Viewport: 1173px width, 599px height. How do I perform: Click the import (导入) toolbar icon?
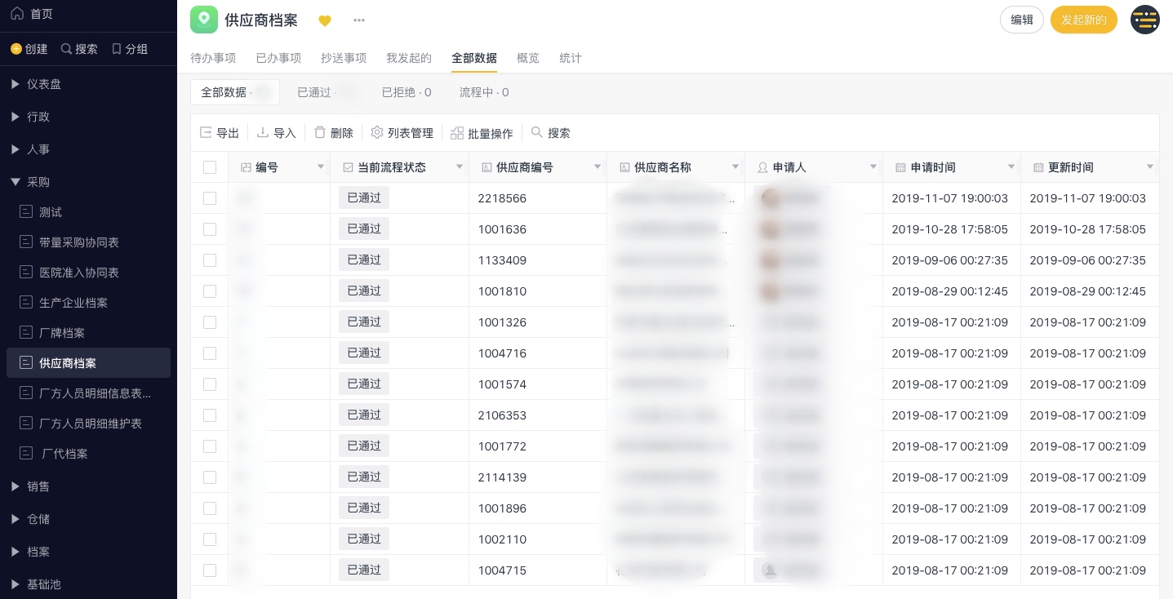click(x=263, y=133)
